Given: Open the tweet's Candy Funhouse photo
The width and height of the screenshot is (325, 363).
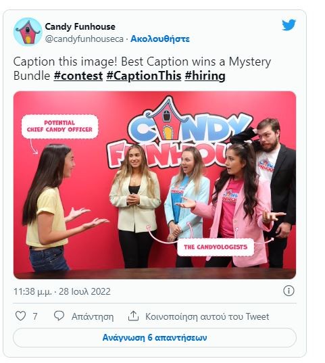Looking at the screenshot, I should (x=155, y=185).
